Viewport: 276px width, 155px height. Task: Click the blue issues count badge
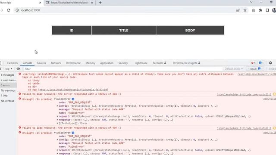261,63
